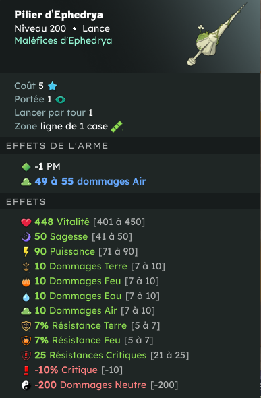Click the purple moon Sagesse icon
The width and height of the screenshot is (261, 398).
(26, 237)
